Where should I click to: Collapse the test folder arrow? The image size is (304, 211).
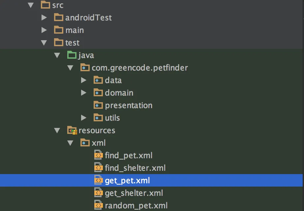click(x=44, y=43)
